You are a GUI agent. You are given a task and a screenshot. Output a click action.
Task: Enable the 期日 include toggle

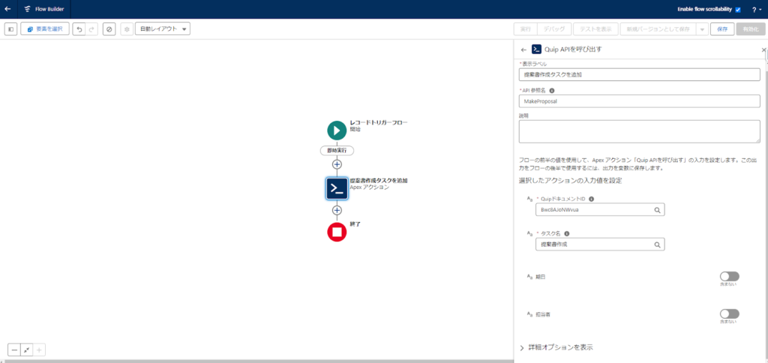click(729, 277)
